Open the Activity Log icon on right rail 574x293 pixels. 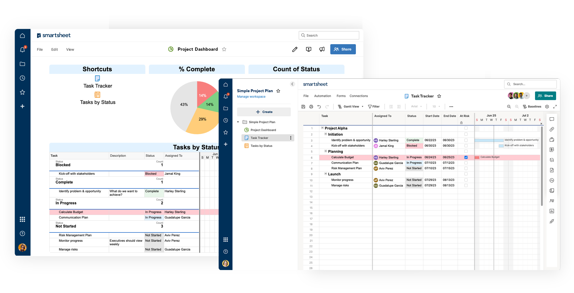point(552,180)
